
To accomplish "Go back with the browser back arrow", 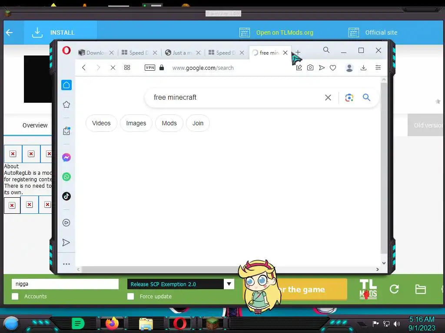I will click(x=84, y=68).
